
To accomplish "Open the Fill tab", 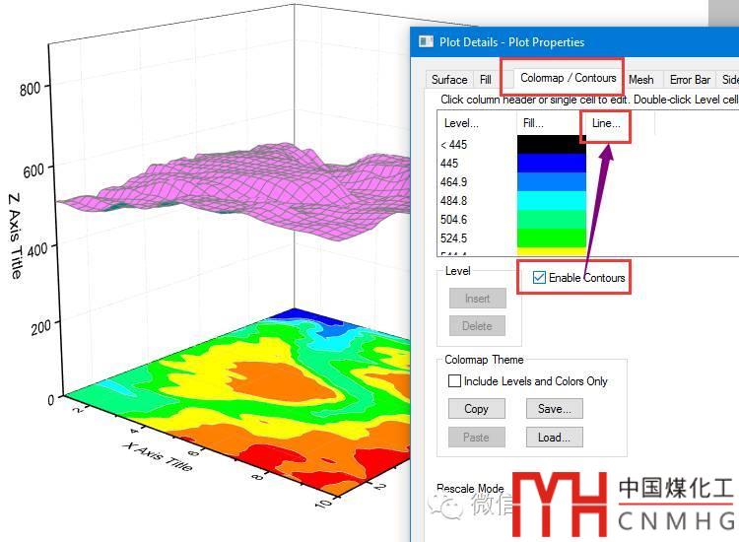I will pyautogui.click(x=486, y=80).
